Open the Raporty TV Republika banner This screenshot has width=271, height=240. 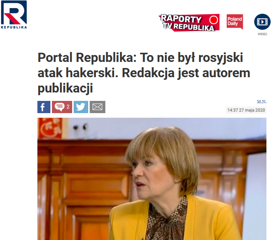[189, 23]
